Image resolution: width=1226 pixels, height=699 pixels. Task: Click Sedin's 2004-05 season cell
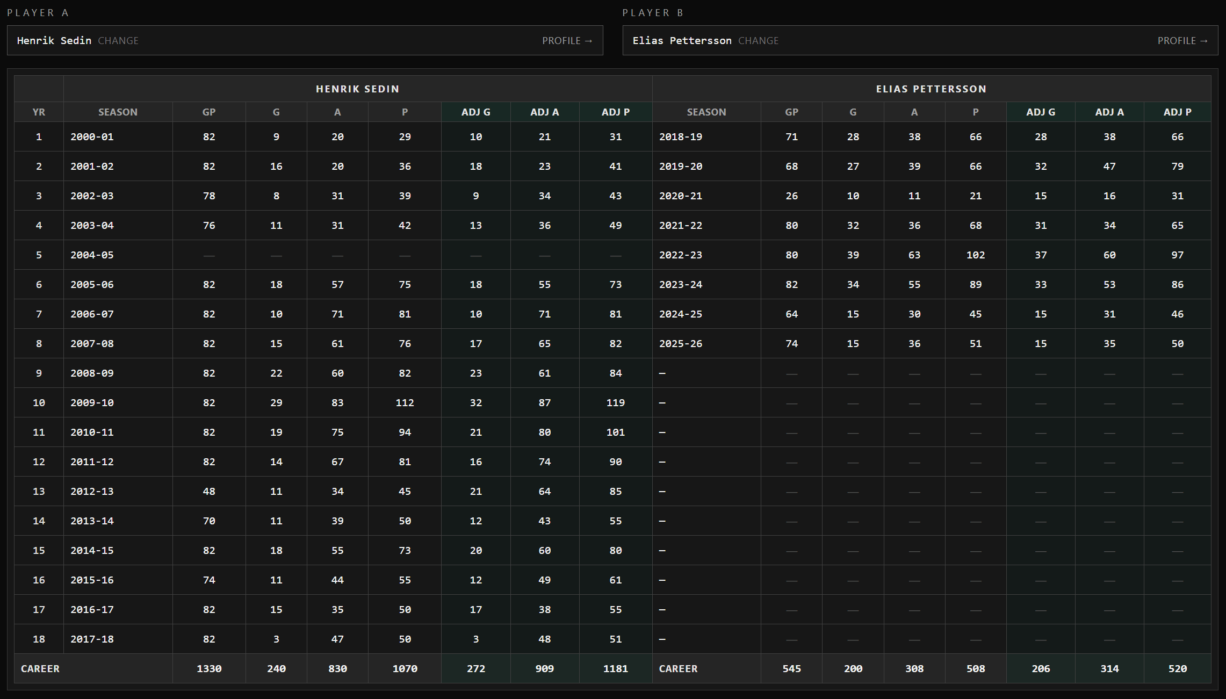[x=92, y=255]
